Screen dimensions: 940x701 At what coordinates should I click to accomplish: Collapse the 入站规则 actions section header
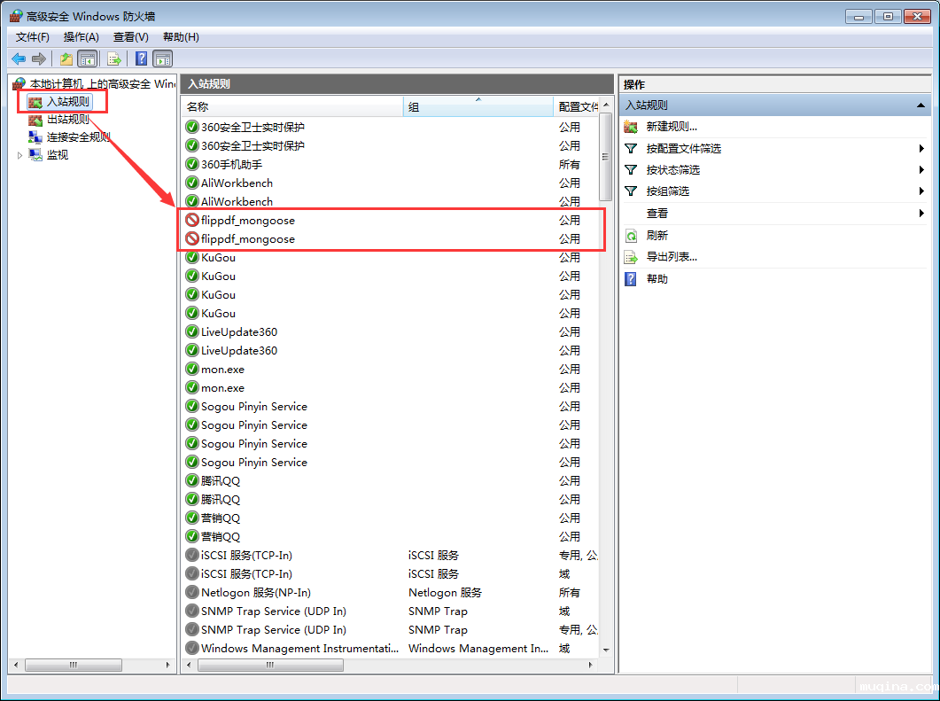tap(921, 105)
